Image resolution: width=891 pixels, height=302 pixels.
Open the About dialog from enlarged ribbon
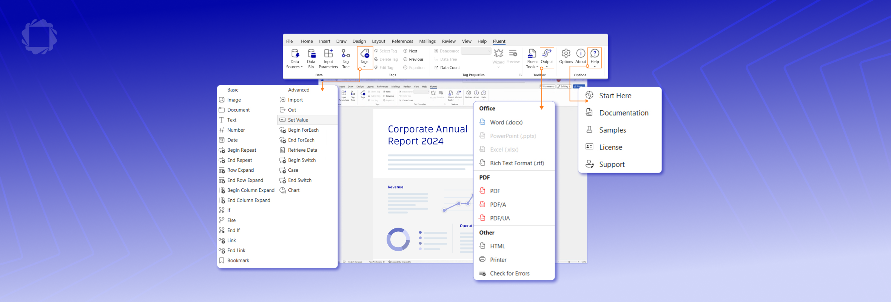[x=581, y=57]
